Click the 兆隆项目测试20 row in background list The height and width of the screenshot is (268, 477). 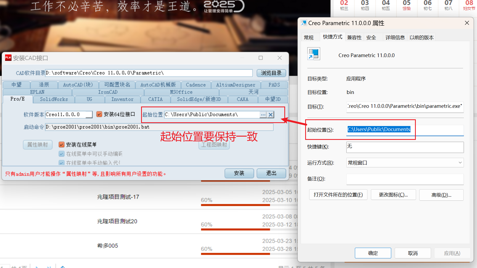117,221
